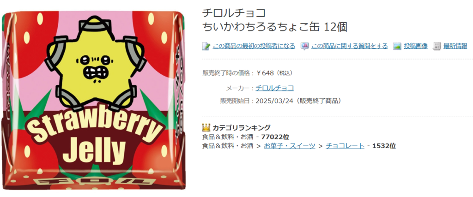This screenshot has height=197, width=473.
Task: Click the 2025/03/24 release date
Action: coord(274,101)
